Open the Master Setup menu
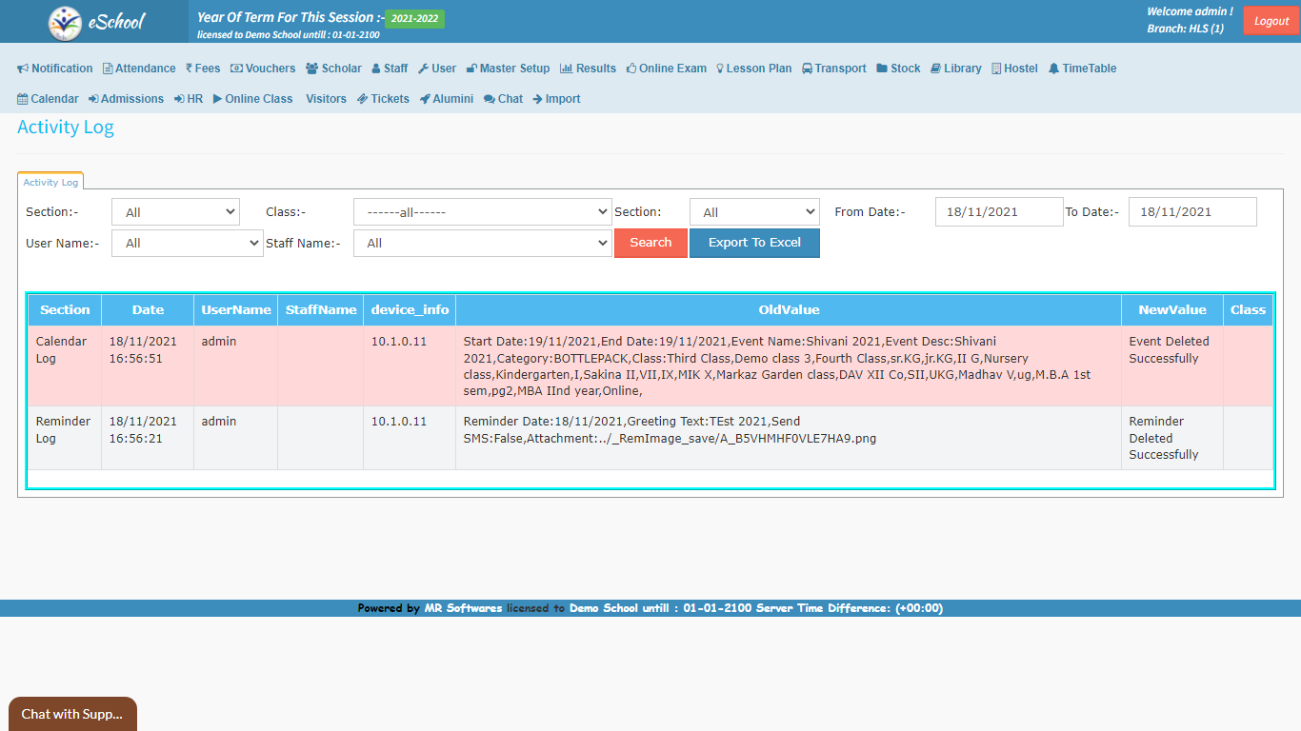The width and height of the screenshot is (1301, 731). (x=508, y=69)
